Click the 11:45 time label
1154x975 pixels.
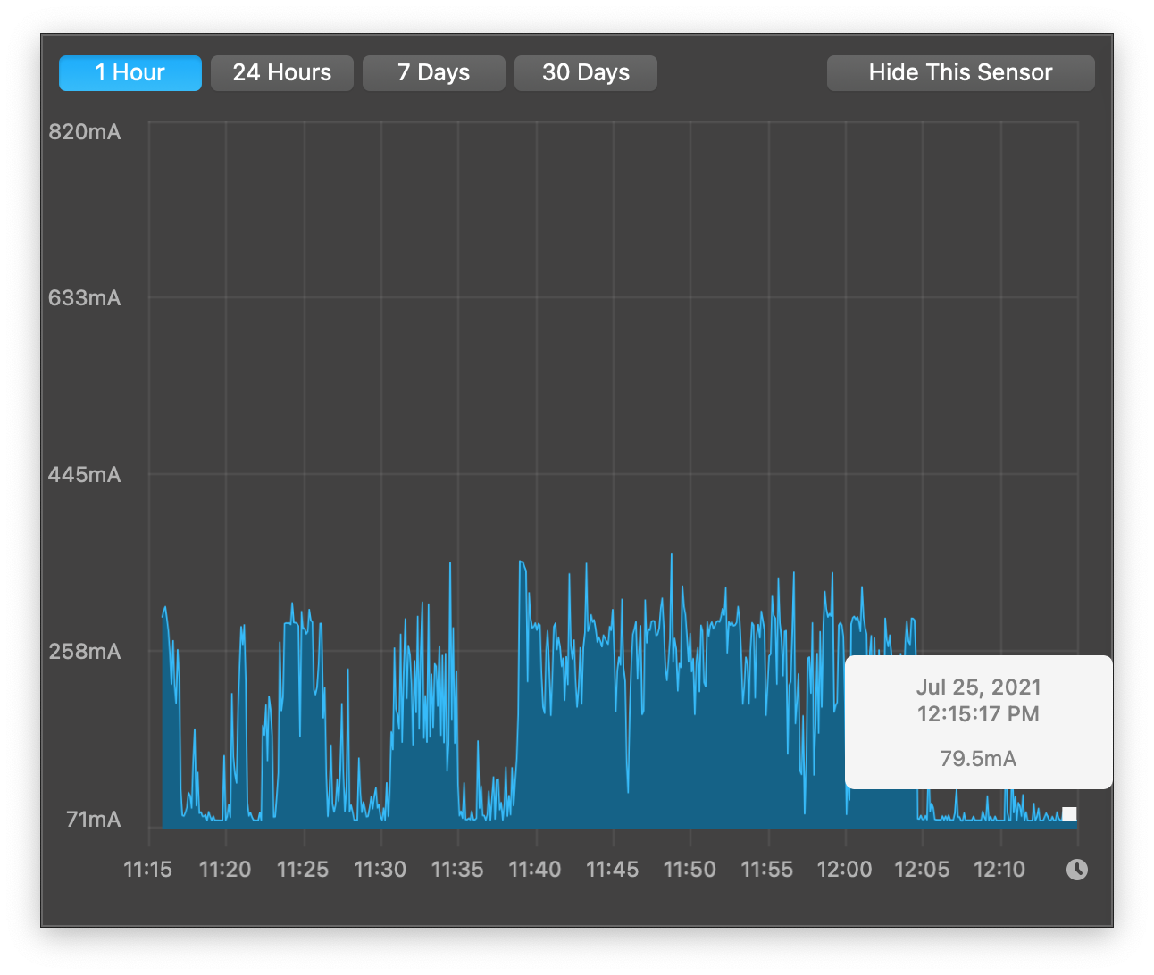[x=613, y=870]
